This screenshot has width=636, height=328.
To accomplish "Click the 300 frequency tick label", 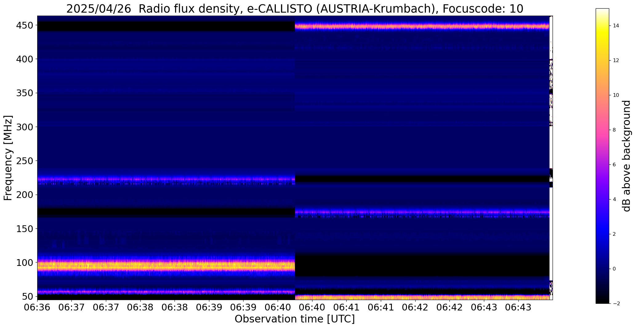I will point(24,127).
